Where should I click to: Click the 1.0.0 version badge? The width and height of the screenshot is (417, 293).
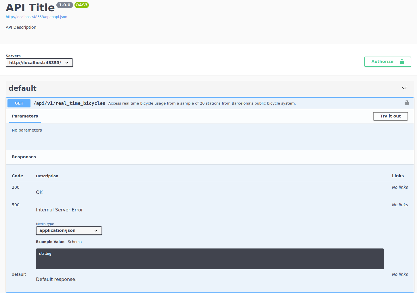click(65, 5)
